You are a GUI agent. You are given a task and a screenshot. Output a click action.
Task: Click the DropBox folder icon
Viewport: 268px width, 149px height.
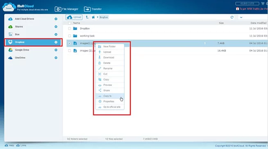click(75, 29)
